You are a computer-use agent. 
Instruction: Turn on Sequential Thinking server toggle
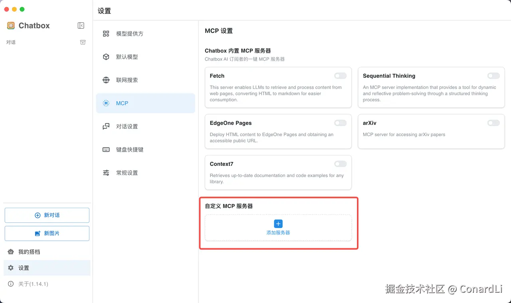coord(493,76)
